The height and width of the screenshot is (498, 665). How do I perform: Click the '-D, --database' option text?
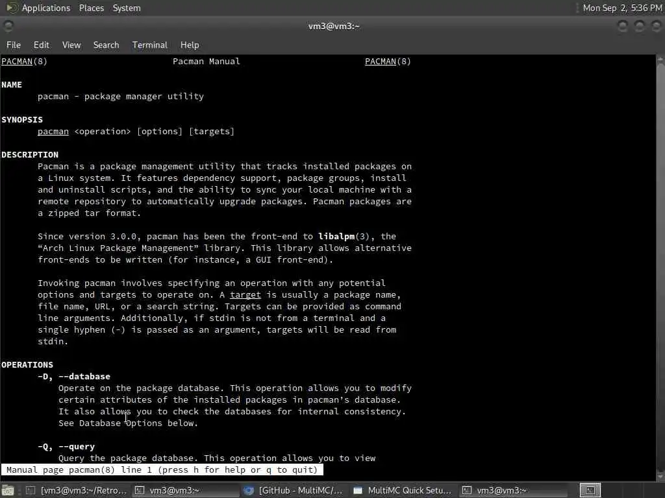pyautogui.click(x=74, y=377)
